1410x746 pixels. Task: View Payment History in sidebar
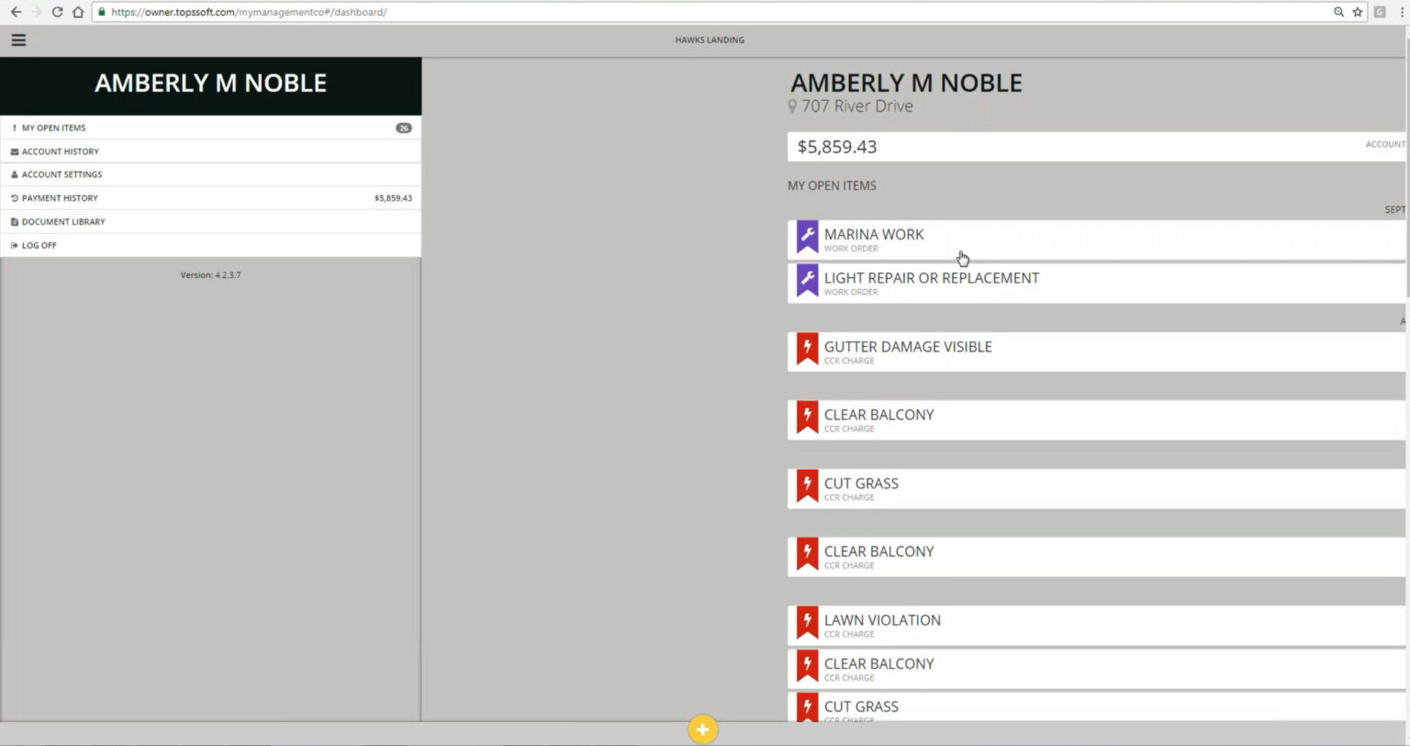tap(60, 198)
